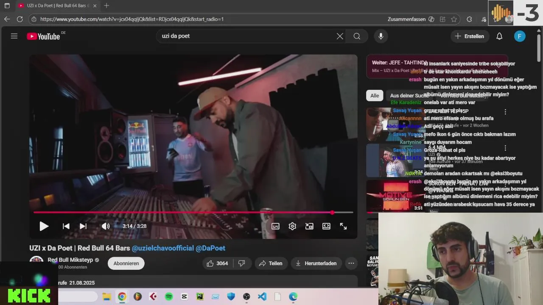Like the video with 3064 likes
The height and width of the screenshot is (305, 543).
pyautogui.click(x=218, y=263)
